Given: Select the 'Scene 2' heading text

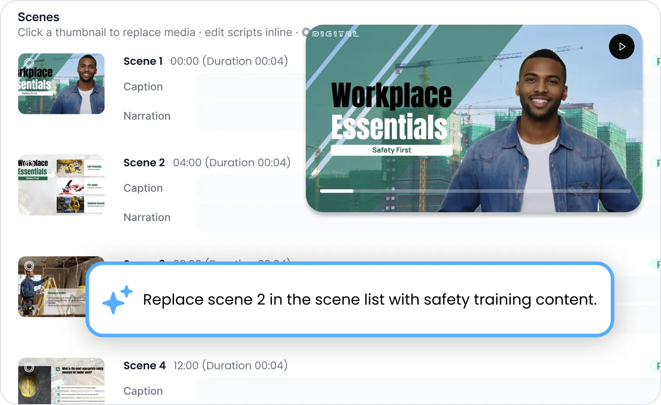Looking at the screenshot, I should pyautogui.click(x=144, y=163).
